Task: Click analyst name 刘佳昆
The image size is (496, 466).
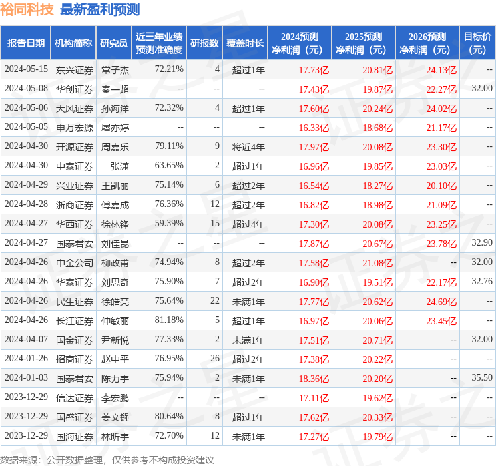Action: [x=115, y=244]
